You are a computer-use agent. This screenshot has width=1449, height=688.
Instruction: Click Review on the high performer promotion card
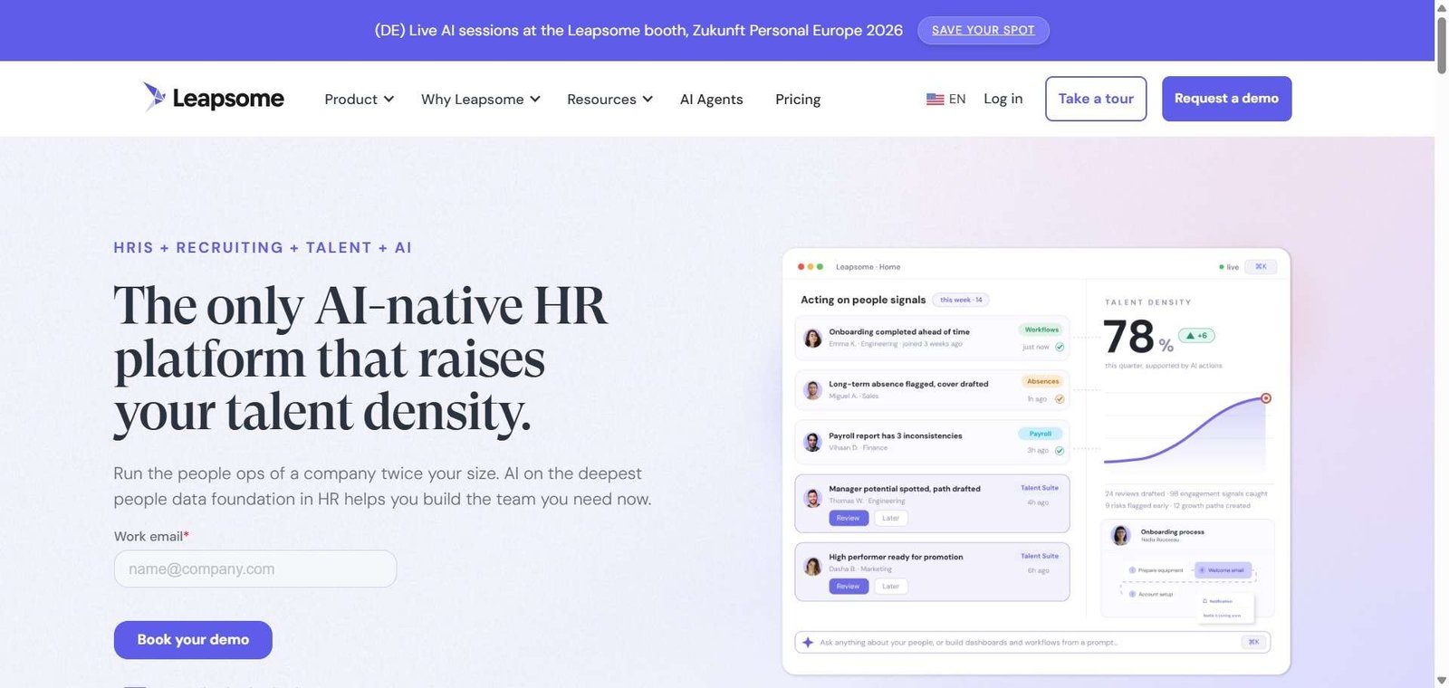(849, 587)
